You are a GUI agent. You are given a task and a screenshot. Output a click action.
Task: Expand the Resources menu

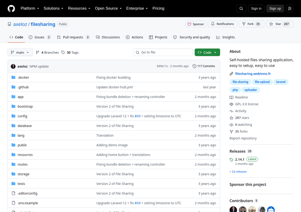79,8
